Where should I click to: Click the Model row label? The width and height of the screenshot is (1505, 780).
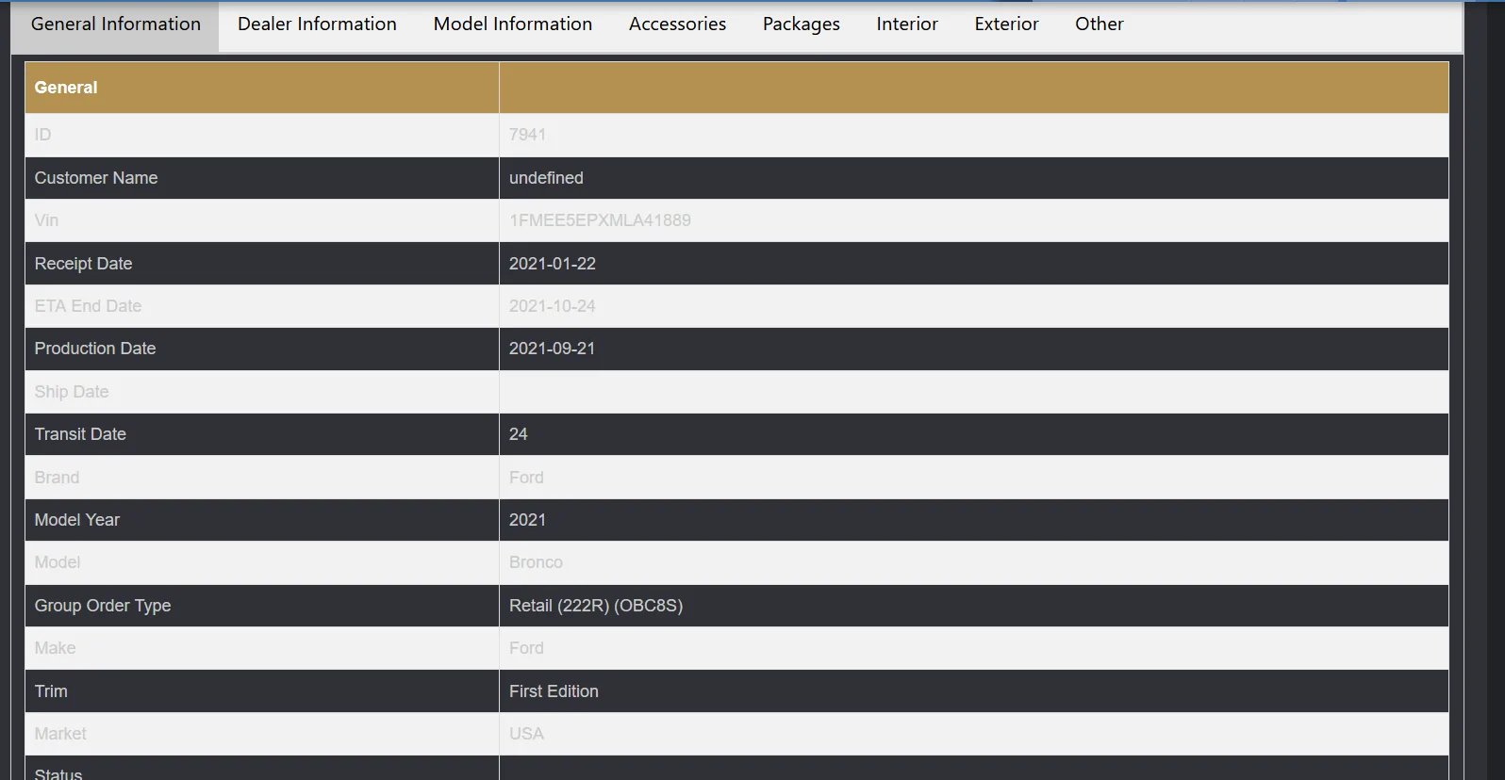pyautogui.click(x=58, y=562)
